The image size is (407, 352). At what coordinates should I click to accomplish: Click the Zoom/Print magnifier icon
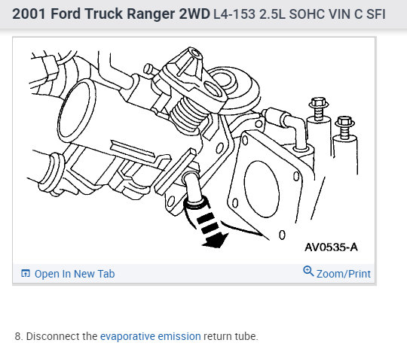click(308, 272)
